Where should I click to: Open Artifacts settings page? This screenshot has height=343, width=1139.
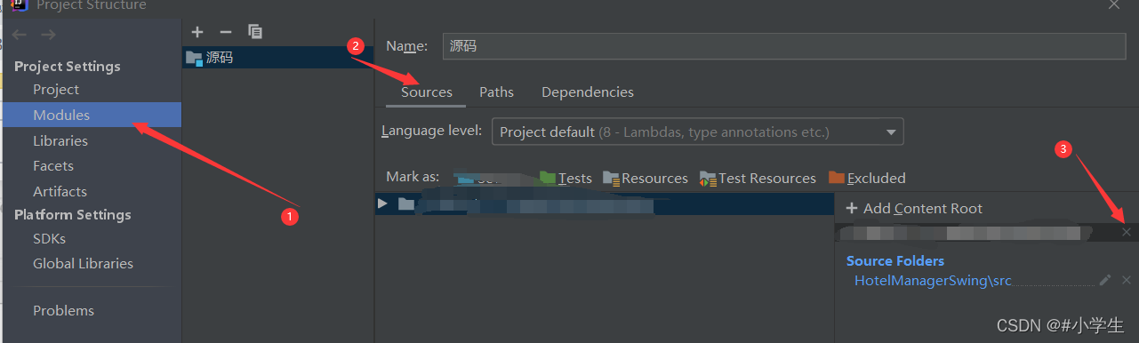pos(60,192)
